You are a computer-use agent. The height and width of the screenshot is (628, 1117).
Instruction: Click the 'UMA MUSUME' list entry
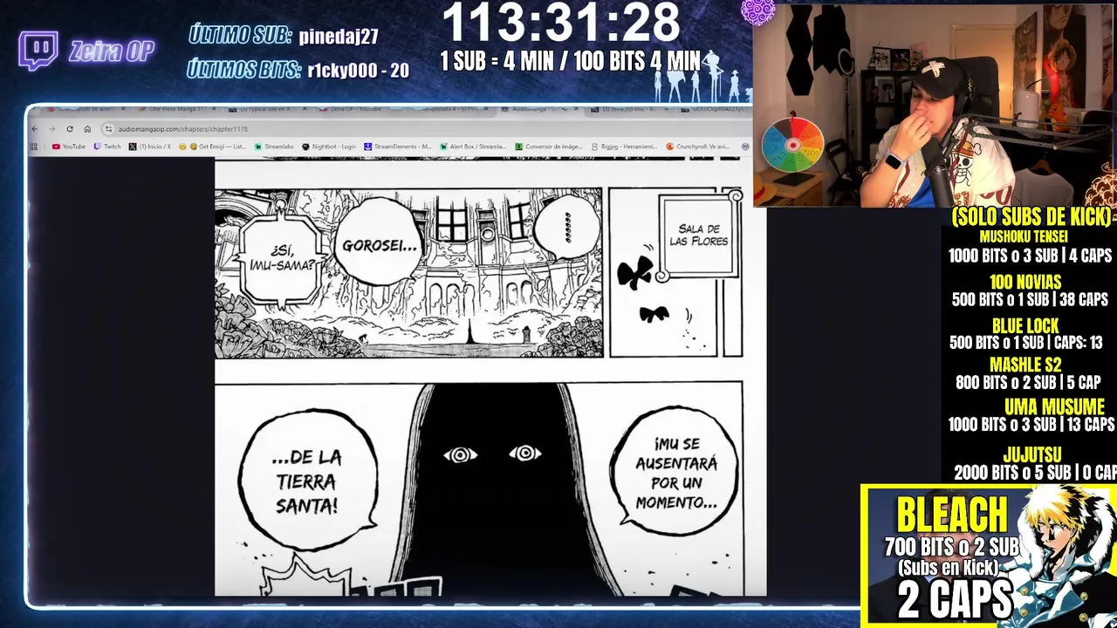tap(1054, 406)
